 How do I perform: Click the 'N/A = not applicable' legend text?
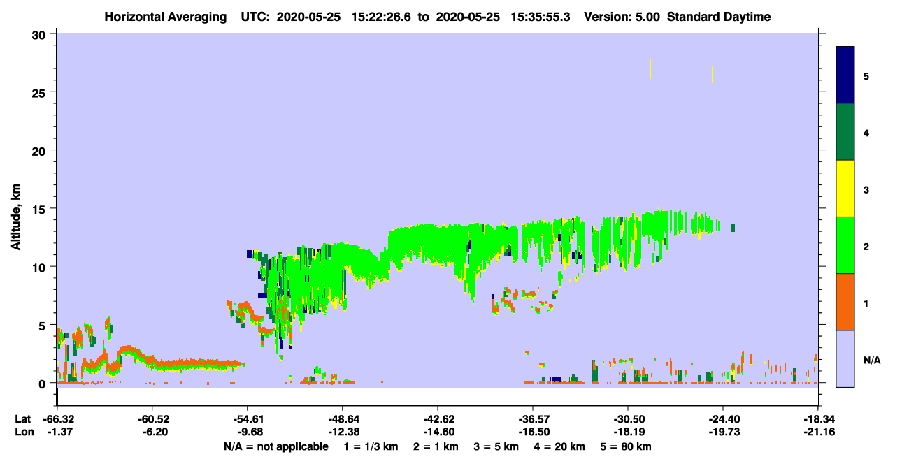point(276,446)
